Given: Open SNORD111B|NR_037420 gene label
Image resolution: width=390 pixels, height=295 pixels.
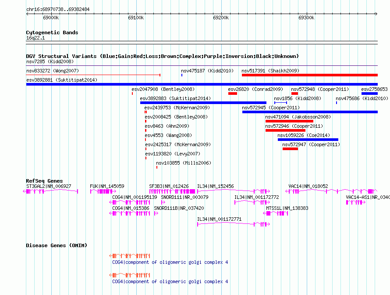Looking at the screenshot, I should click(179, 208).
